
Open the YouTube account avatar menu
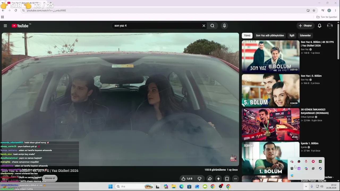pos(330,26)
